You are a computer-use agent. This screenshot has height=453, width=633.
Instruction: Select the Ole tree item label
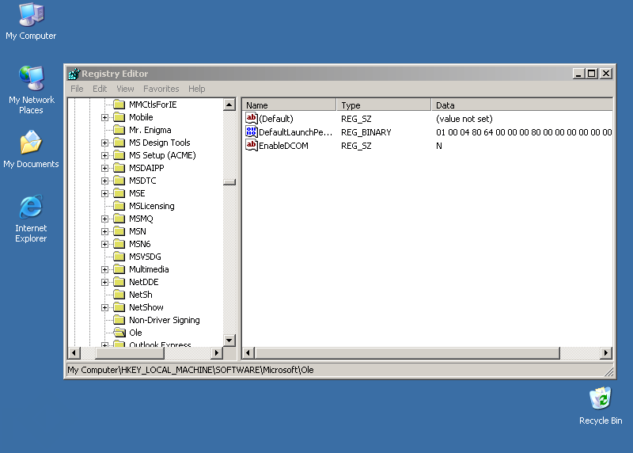[135, 333]
